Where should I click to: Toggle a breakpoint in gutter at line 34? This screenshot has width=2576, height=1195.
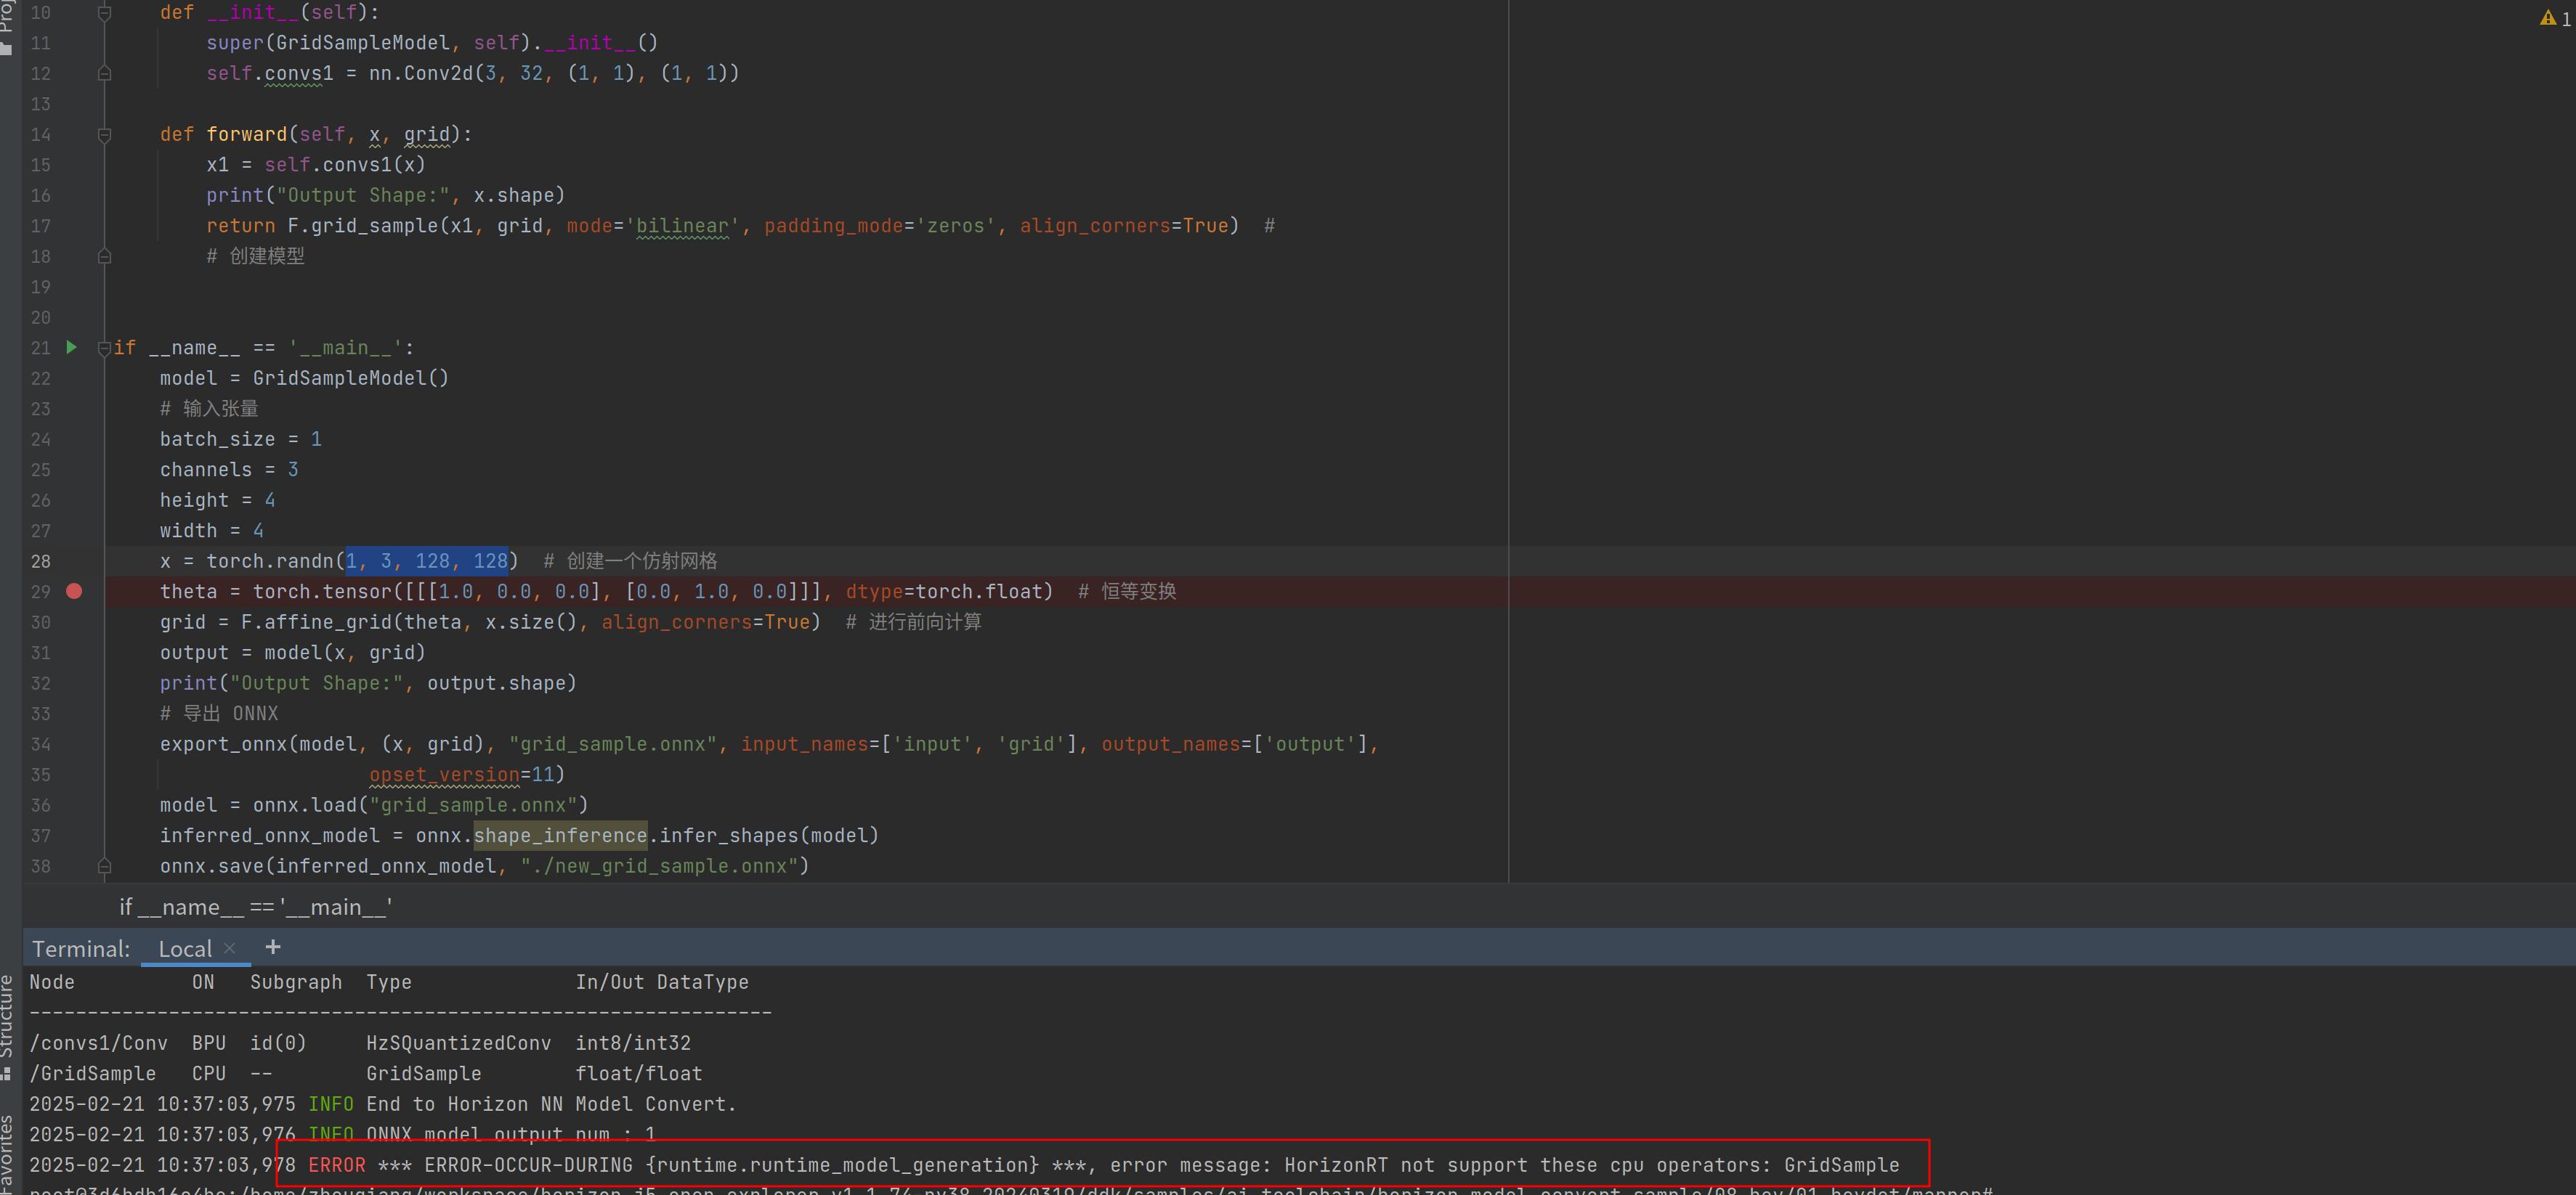coord(74,743)
